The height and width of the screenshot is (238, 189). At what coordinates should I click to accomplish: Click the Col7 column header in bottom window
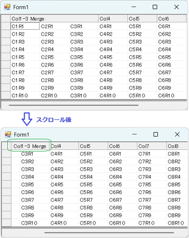coord(152,146)
